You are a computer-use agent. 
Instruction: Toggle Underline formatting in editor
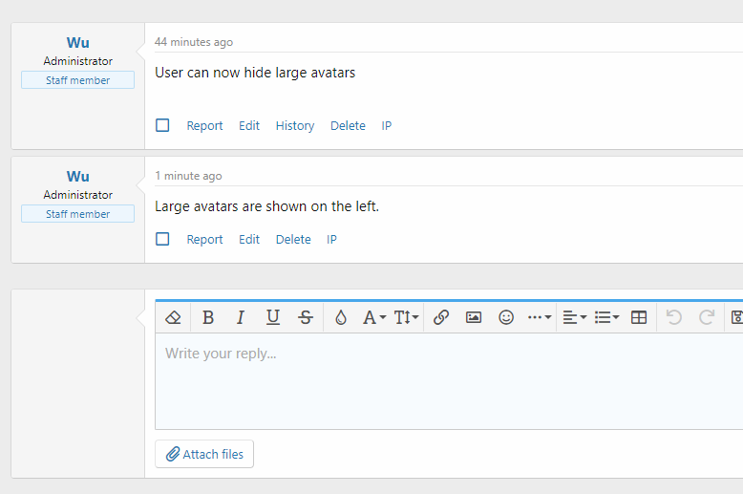(x=273, y=317)
